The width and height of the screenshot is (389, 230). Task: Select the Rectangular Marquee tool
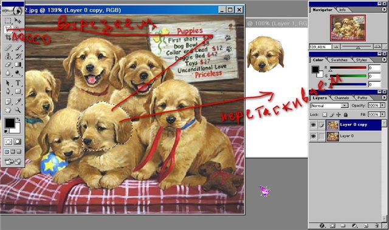pos(8,20)
